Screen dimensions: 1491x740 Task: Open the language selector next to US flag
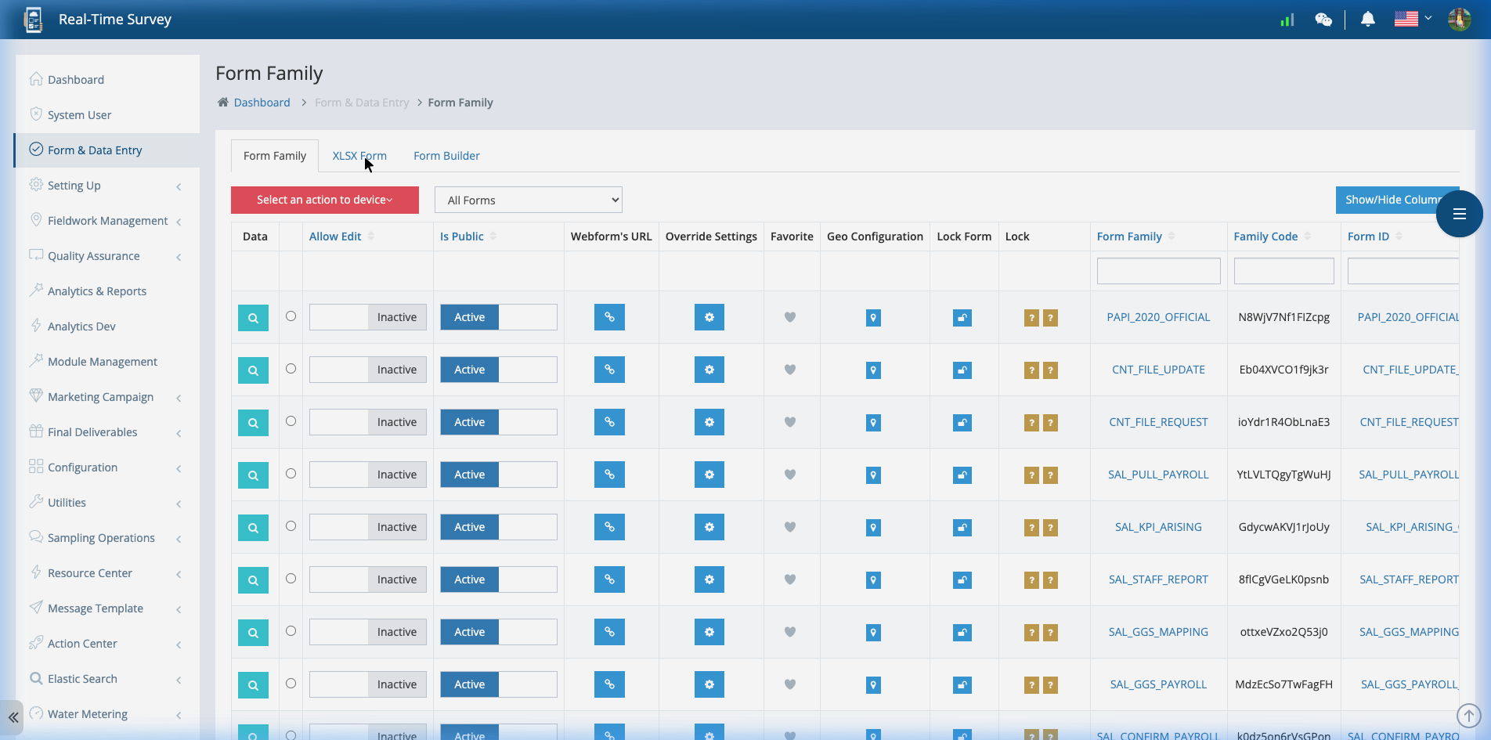tap(1427, 18)
